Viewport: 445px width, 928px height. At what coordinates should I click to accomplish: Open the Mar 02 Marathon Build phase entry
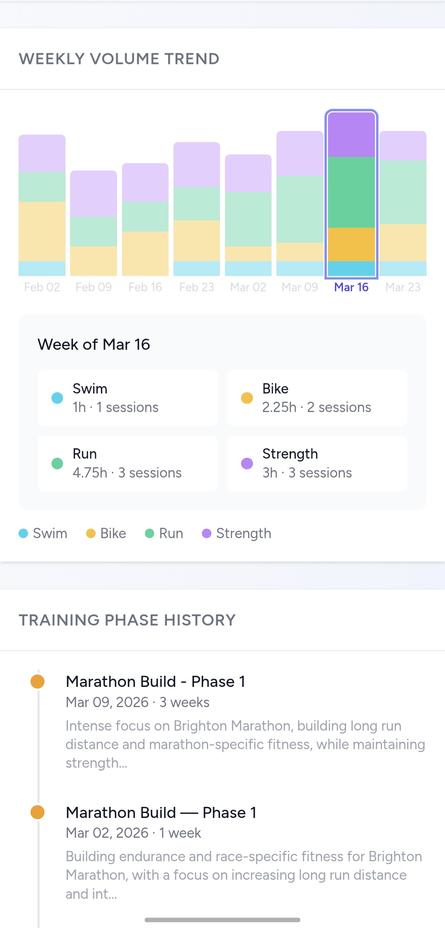coord(161,812)
